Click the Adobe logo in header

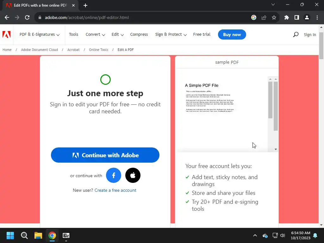(6, 34)
